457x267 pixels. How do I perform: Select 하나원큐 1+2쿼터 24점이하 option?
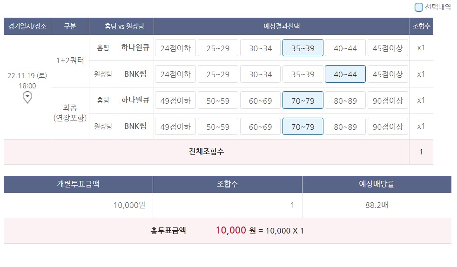(x=175, y=48)
